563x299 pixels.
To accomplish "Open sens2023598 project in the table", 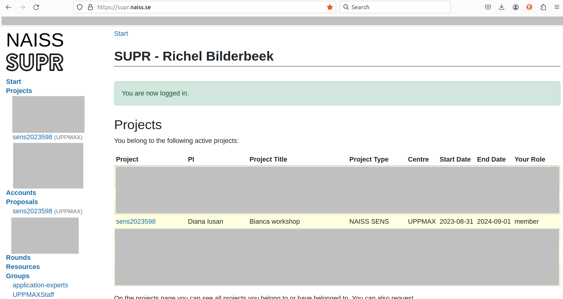I will click(x=136, y=222).
